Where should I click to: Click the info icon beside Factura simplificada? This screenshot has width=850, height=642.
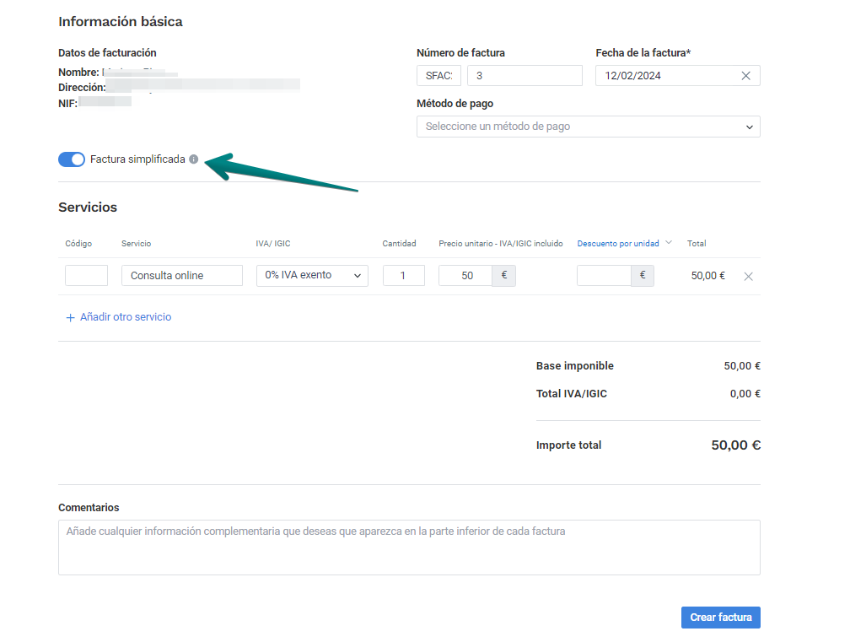(194, 159)
